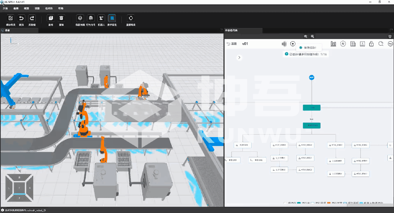
Task: Open the 编辑 menu
Action: click(x=16, y=8)
